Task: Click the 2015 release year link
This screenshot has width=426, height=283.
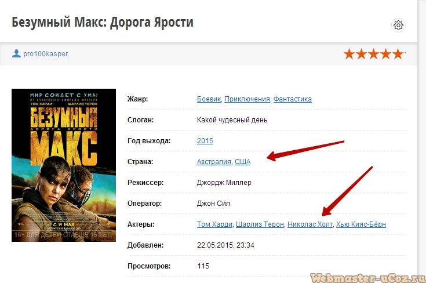Action: [x=205, y=141]
